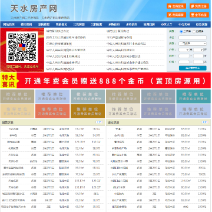Go to 网站首页 in the navigation bar
Screen dimensions: 212x212
pos(9,25)
